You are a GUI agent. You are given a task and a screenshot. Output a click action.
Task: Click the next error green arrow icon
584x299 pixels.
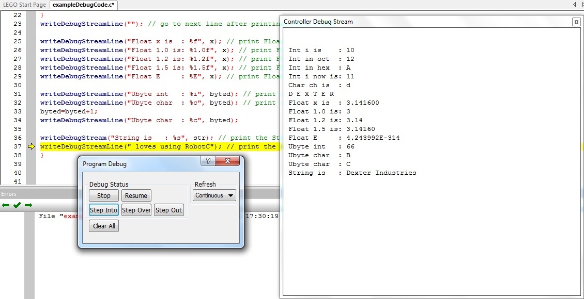tap(28, 205)
